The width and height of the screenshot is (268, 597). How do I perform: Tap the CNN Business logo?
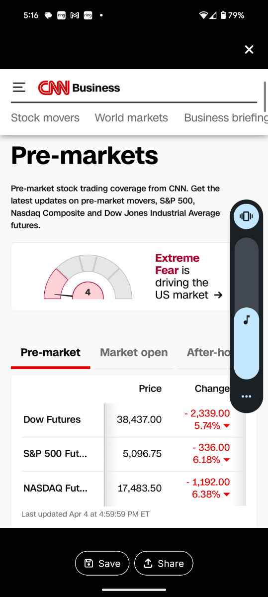(x=79, y=88)
